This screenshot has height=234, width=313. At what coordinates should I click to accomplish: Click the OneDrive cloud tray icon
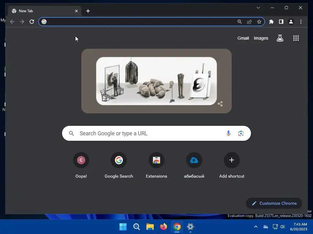(266, 227)
